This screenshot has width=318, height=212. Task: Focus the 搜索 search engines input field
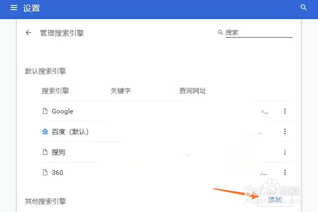(x=259, y=33)
